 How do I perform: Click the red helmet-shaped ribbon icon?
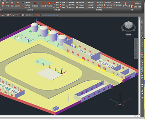pos(3,3)
